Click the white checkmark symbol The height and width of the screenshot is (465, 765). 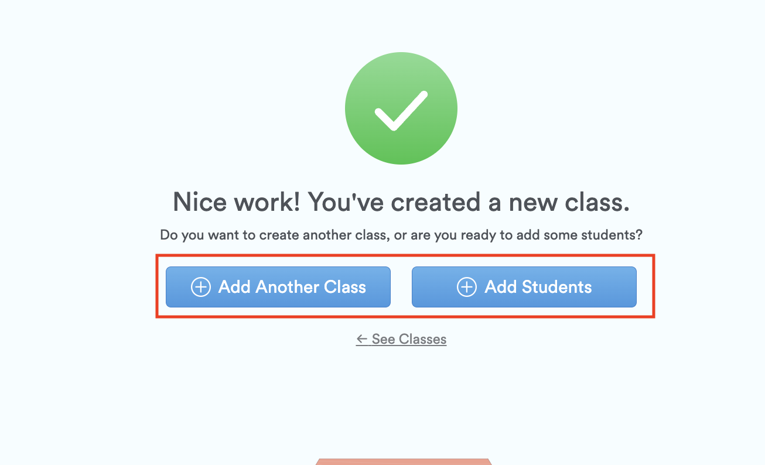pos(401,111)
